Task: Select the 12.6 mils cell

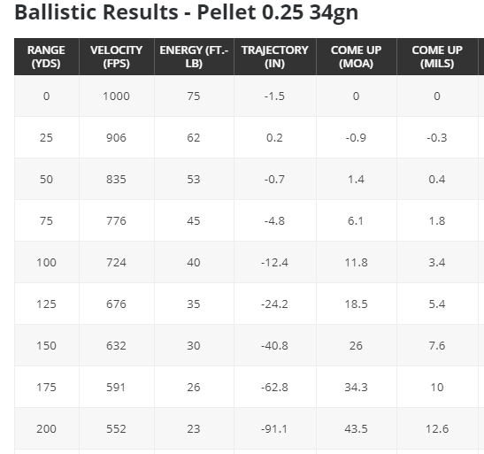Action: [437, 428]
